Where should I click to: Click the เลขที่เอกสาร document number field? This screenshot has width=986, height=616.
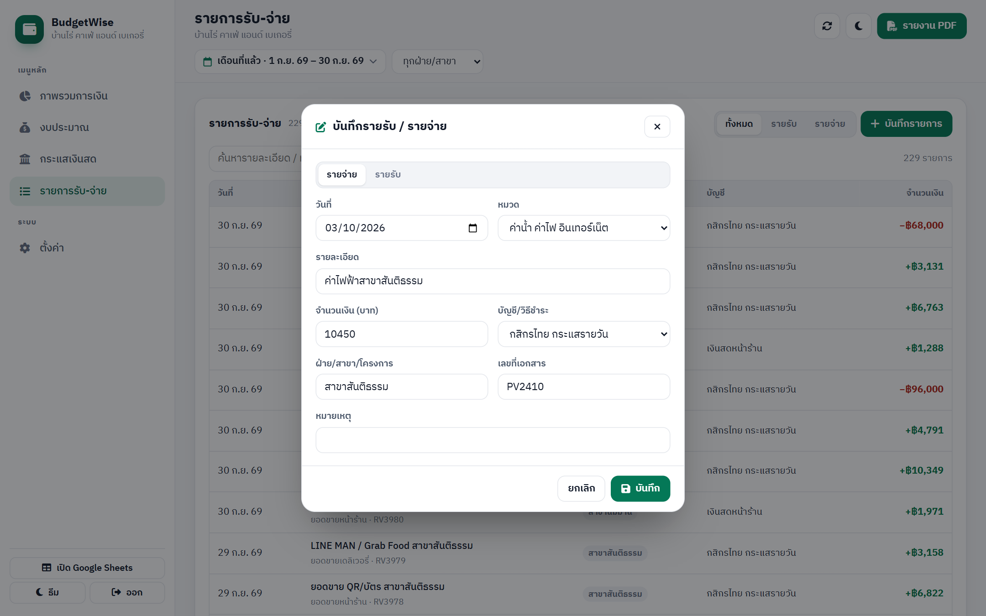[x=584, y=387]
